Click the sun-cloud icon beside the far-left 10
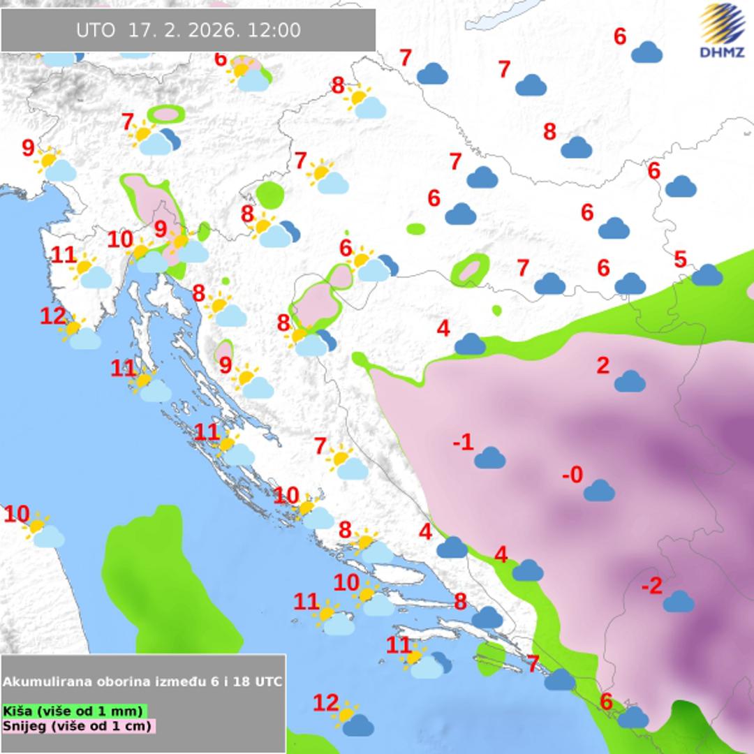The width and height of the screenshot is (754, 754). 43,531
